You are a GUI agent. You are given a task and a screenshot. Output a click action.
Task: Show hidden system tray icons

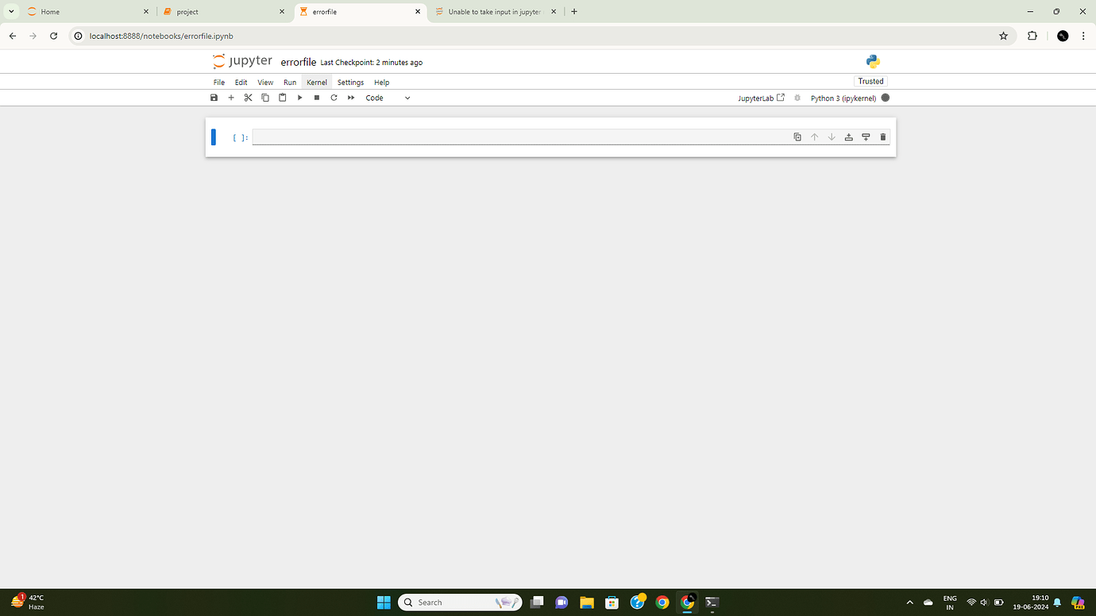[x=909, y=602]
